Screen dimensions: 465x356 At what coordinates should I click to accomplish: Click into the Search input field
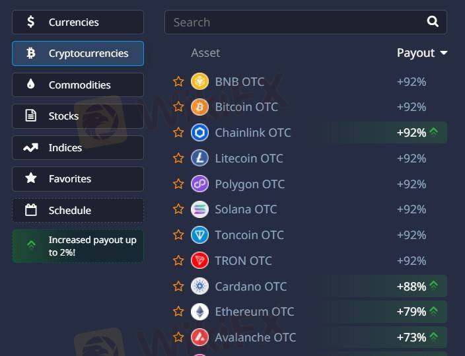point(291,22)
